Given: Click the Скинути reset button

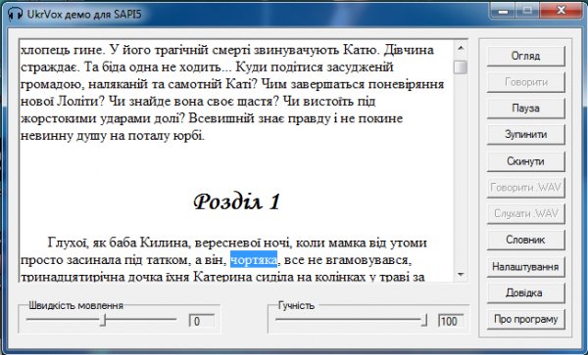Looking at the screenshot, I should [525, 161].
